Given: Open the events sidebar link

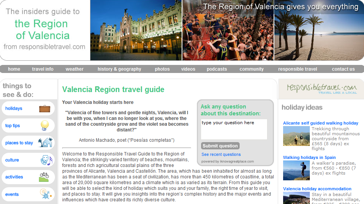Looking at the screenshot, I should coord(12,194).
